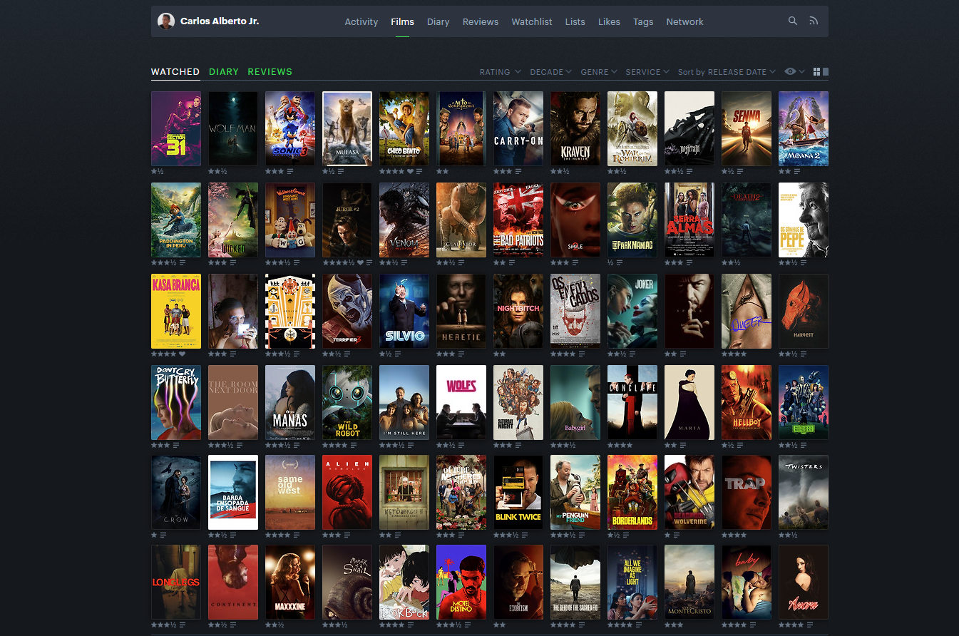Open the Reviews tab in header
The width and height of the screenshot is (959, 636).
(x=481, y=21)
